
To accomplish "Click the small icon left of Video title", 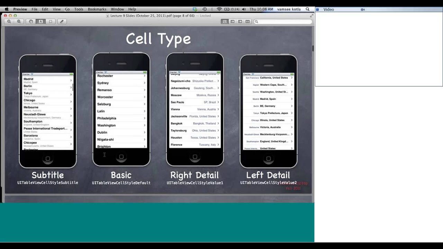I will [x=318, y=10].
